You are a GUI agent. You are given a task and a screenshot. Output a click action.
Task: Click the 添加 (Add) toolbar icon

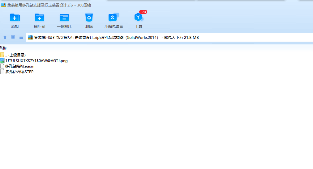[15, 18]
